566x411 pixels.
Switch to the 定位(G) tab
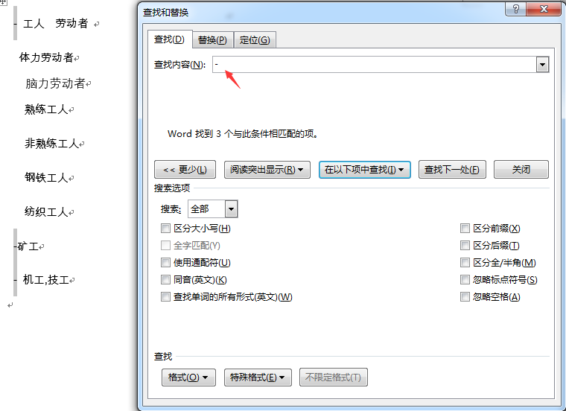(x=255, y=39)
